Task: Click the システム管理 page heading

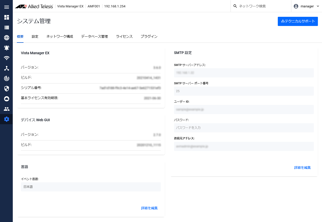Action: [34, 21]
